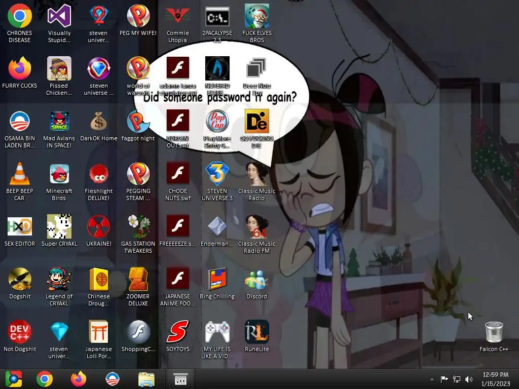
Task: Select the PEGGING STEAM ... shortcut
Action: coord(138,182)
